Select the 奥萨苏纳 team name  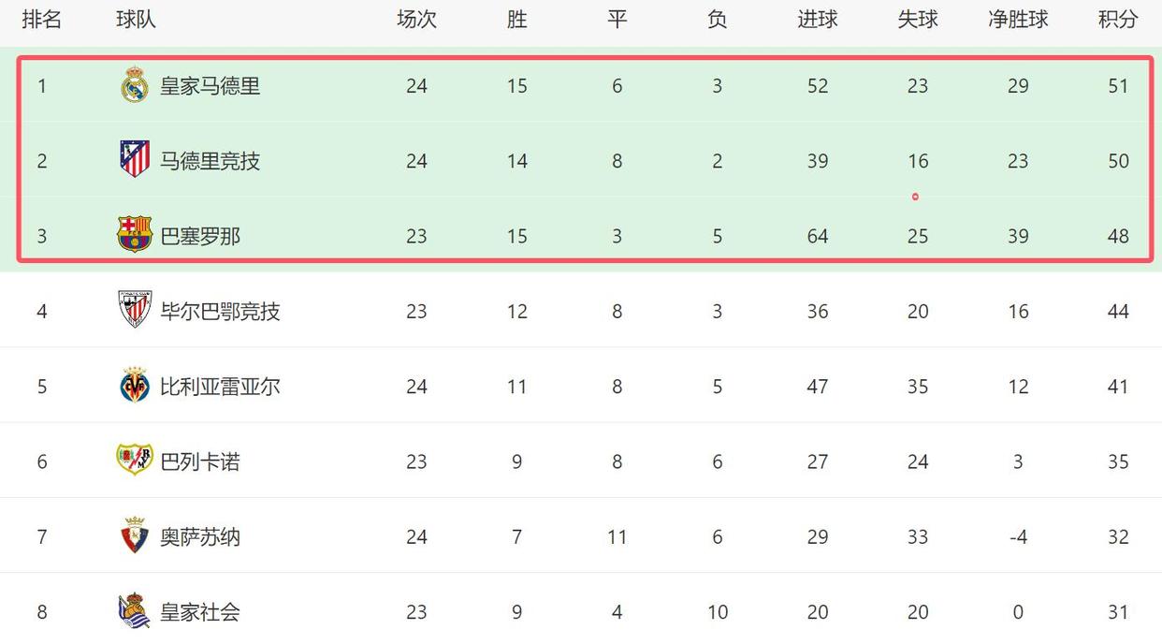click(200, 537)
